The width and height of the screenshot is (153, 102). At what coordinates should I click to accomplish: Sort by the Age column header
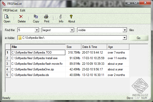(x=118, y=47)
